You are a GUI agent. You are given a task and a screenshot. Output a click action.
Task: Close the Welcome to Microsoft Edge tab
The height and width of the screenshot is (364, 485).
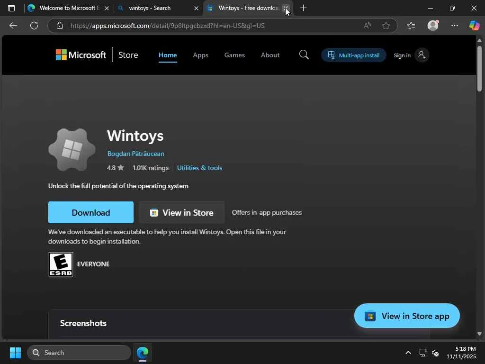click(107, 9)
